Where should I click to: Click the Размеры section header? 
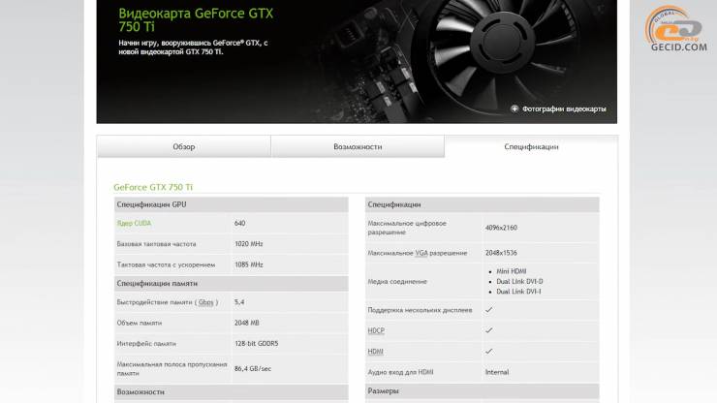coord(482,391)
